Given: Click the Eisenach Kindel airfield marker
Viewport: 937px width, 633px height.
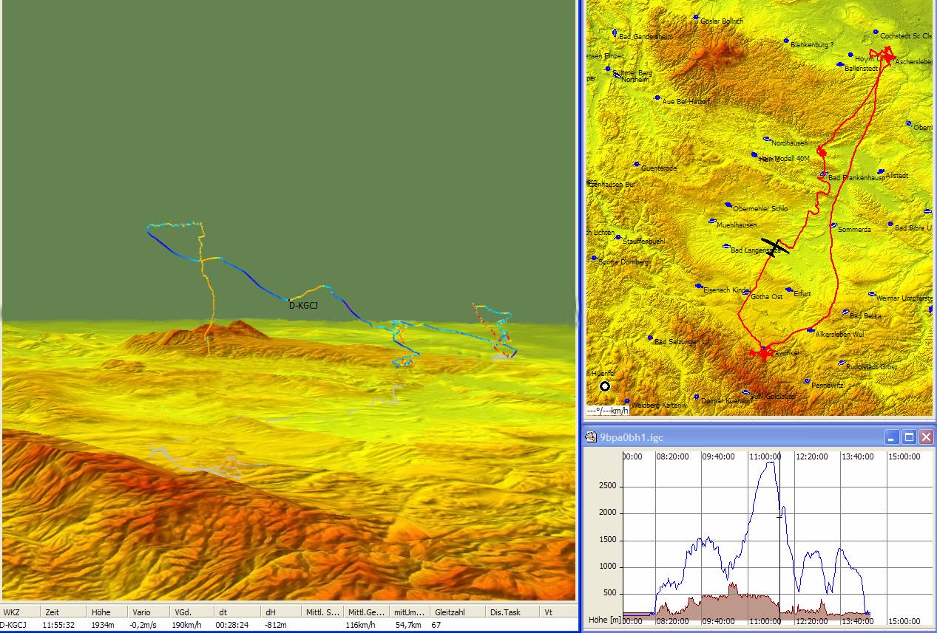Looking at the screenshot, I should pos(698,286).
